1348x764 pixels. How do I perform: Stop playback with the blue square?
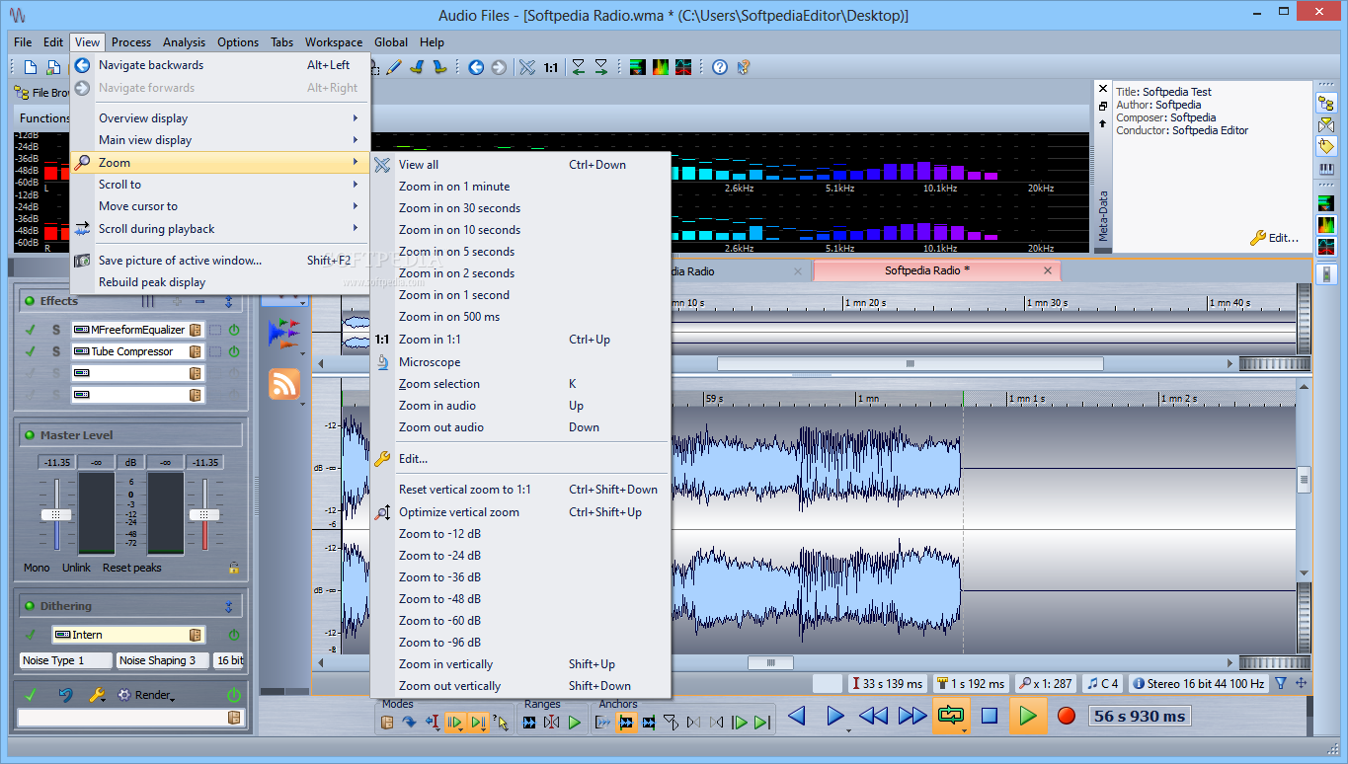[990, 716]
